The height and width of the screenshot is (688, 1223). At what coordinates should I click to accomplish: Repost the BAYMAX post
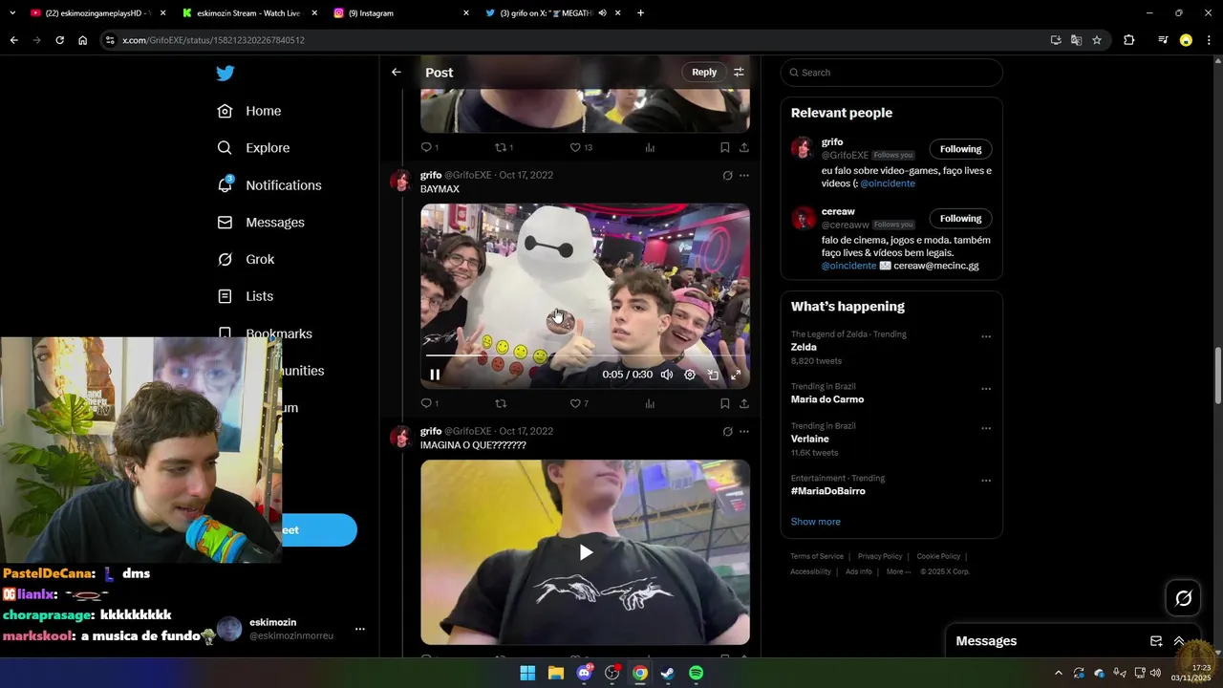[501, 403]
